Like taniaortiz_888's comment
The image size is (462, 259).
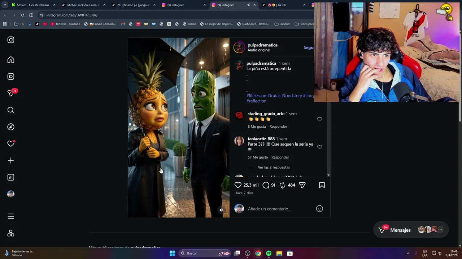click(319, 147)
